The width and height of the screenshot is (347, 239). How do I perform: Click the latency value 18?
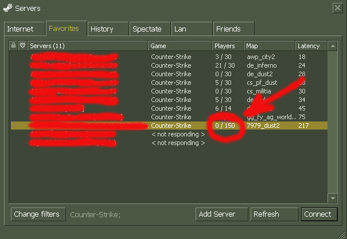coord(302,57)
